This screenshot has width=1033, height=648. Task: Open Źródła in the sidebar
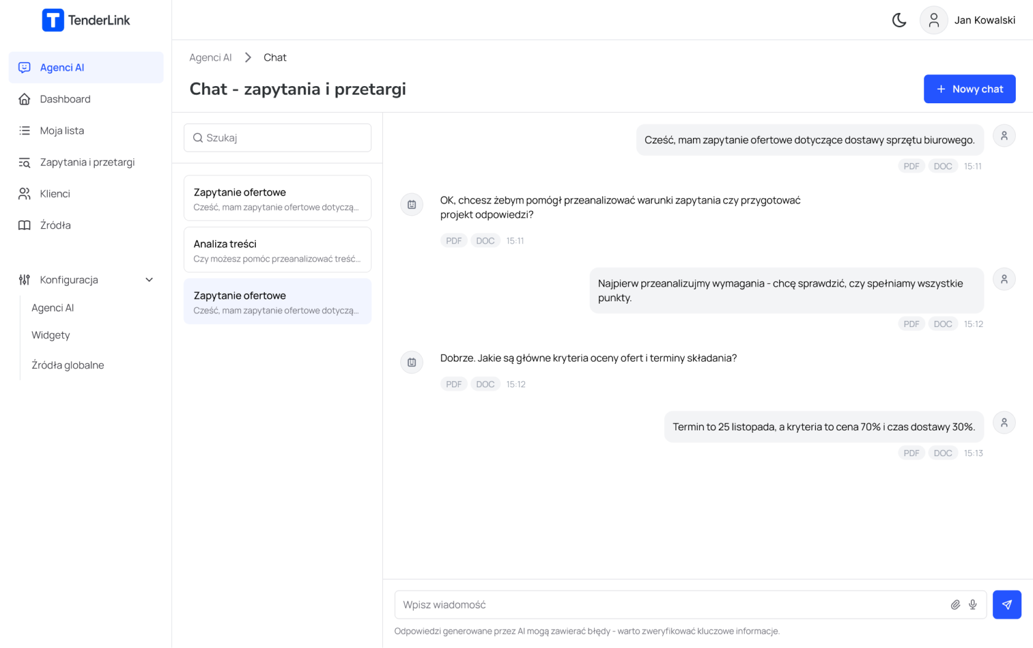pos(86,225)
